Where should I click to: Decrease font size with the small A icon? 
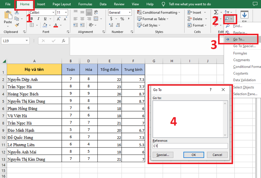point(65,19)
